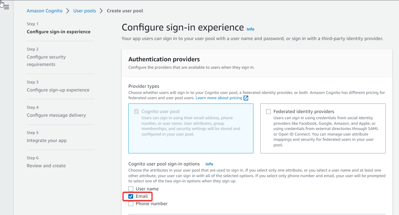Tick the Phone number checkbox
This screenshot has height=215, width=399.
click(131, 204)
